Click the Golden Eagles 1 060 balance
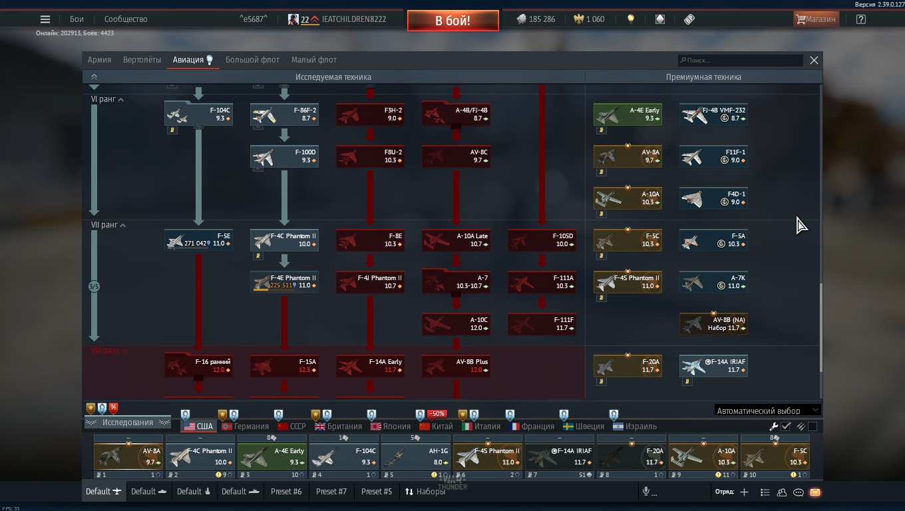This screenshot has width=905, height=511. (590, 19)
